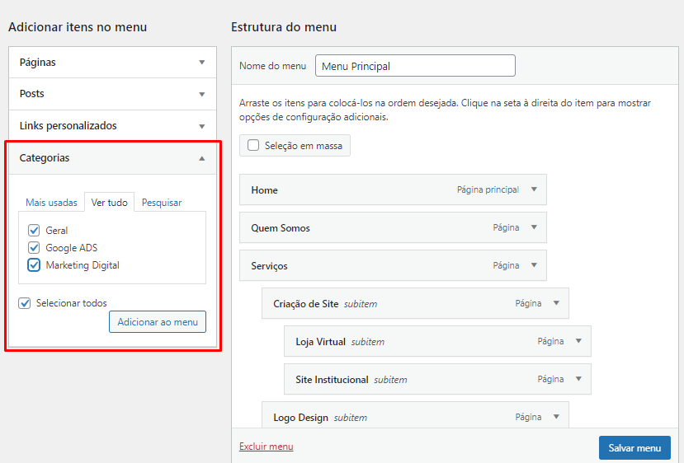Viewport: 684px width, 463px height.
Task: Select the Ver tudo tab
Action: [x=110, y=203]
